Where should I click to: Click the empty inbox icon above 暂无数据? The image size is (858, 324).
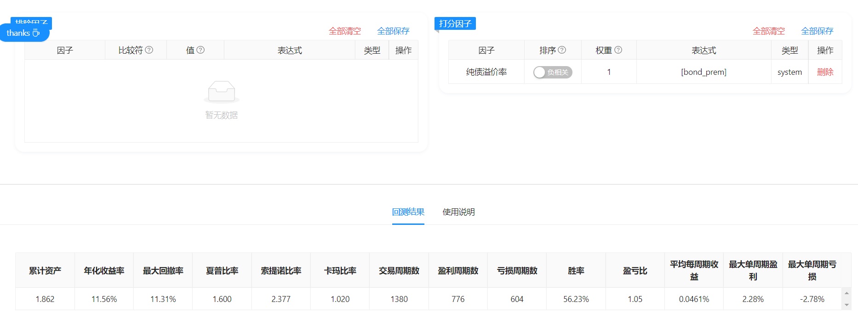221,91
